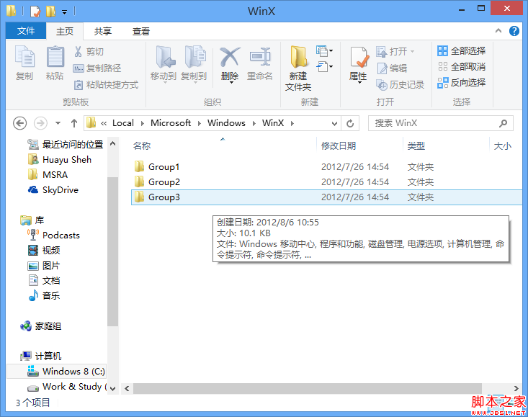This screenshot has width=528, height=417.
Task: Open the Open (打开) dropdown button
Action: tap(395, 51)
